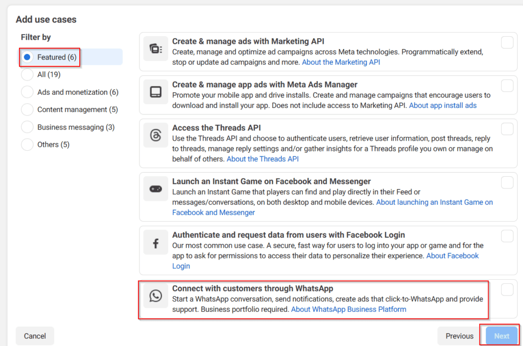The image size is (523, 346).
Task: Open About WhatsApp Business Platform link
Action: tap(348, 309)
